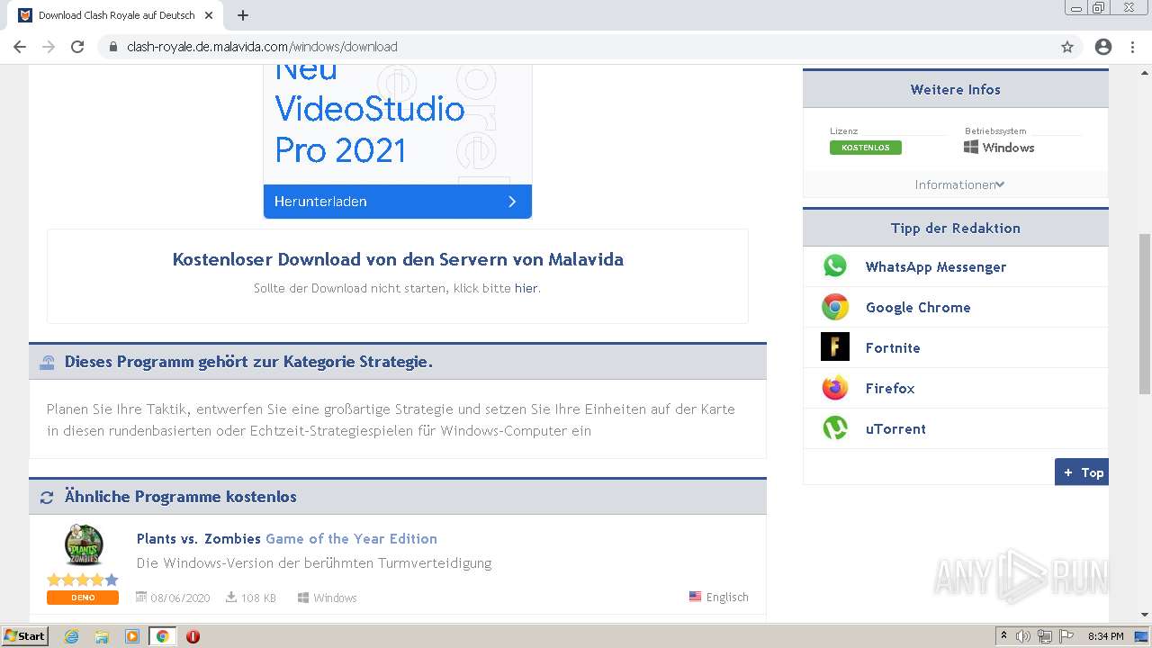Open the Firefox link

890,388
